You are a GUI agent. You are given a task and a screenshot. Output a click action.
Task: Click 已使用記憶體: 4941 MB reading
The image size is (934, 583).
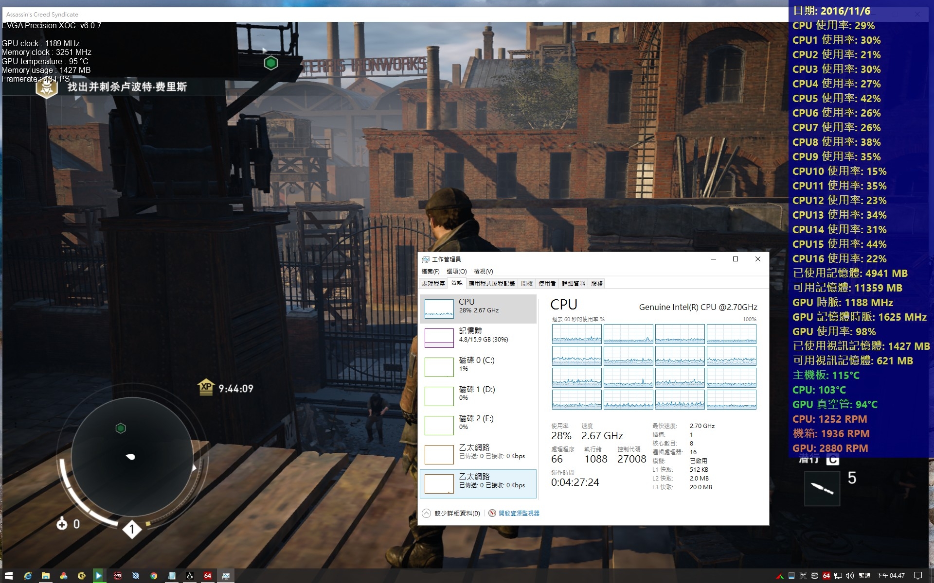tap(850, 273)
